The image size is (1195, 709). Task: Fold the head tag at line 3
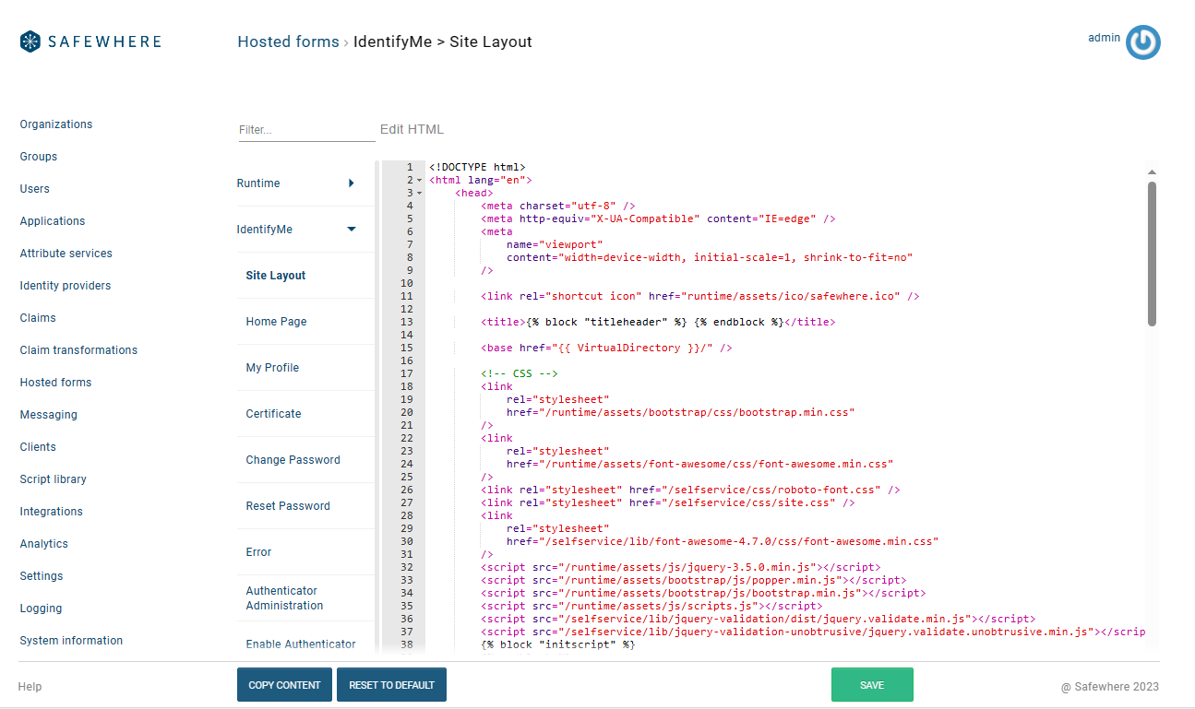419,194
